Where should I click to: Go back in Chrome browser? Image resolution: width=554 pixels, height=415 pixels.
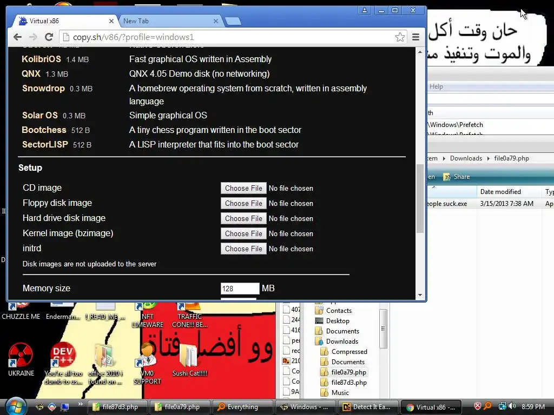(17, 37)
